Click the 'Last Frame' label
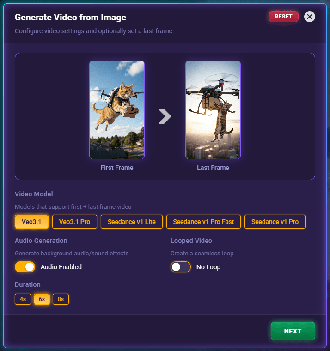The height and width of the screenshot is (351, 330). coord(213,168)
